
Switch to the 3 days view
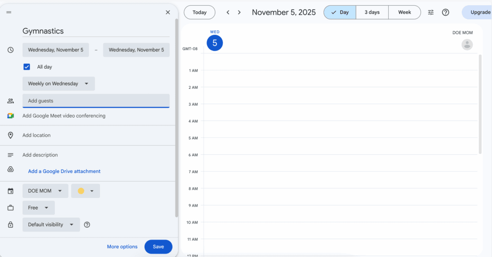372,12
